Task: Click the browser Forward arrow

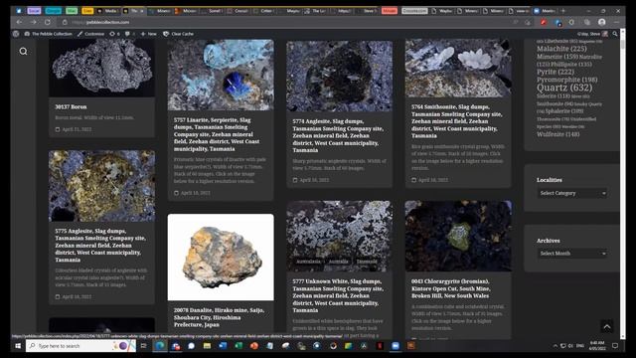Action: [33, 22]
